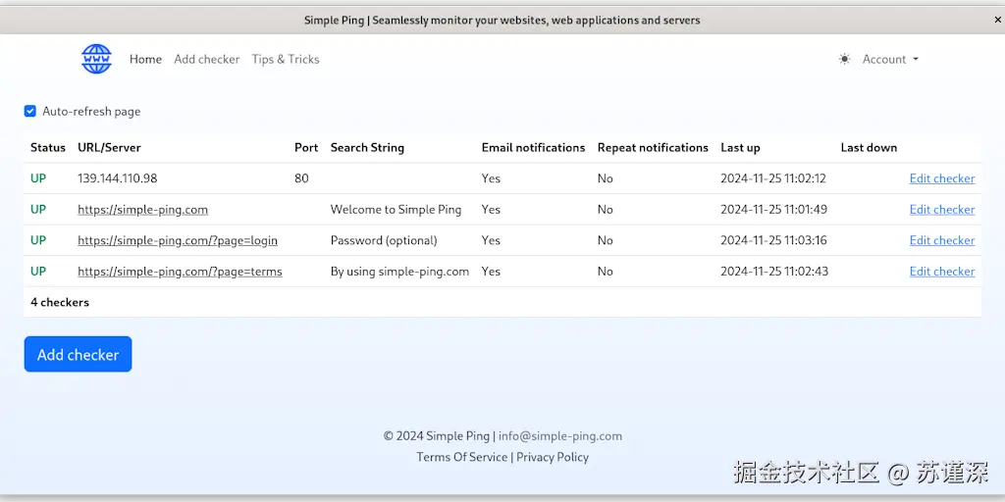Edit checker for the terms page row

(941, 272)
